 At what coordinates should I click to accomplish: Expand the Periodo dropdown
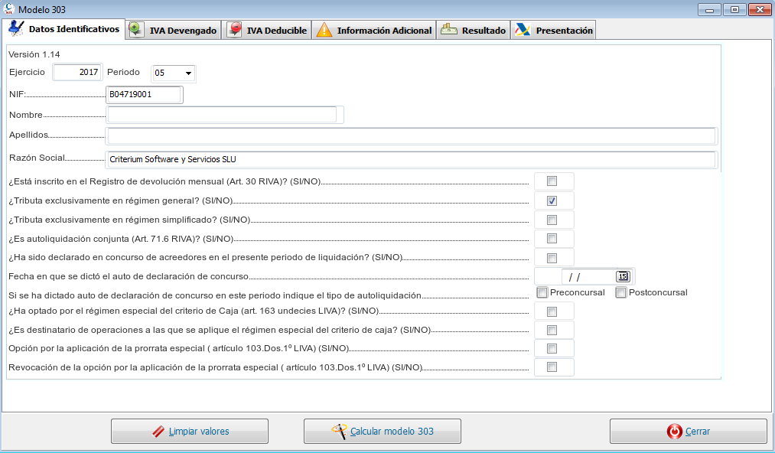tap(187, 73)
